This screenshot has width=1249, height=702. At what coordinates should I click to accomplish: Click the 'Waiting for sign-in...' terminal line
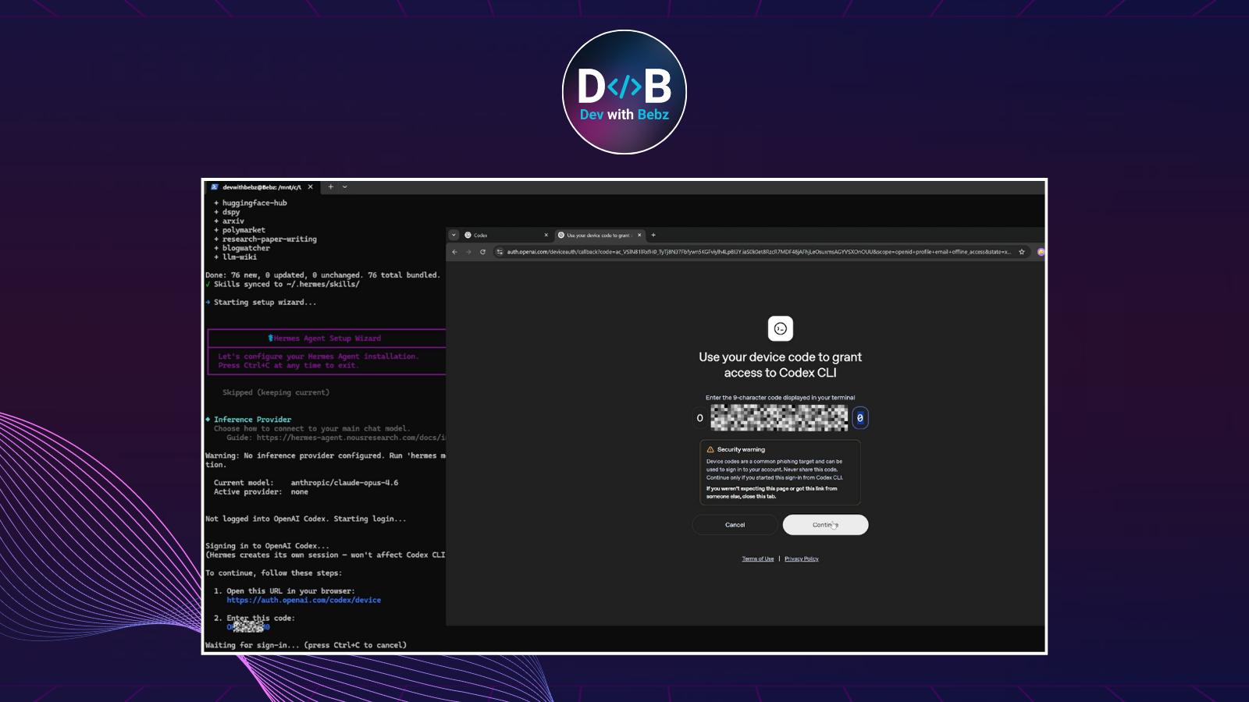[x=305, y=645]
